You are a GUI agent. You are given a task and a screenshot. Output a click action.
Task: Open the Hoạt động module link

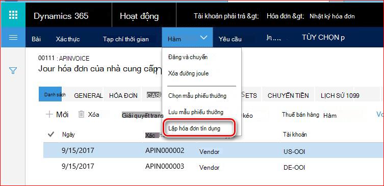pos(139,16)
